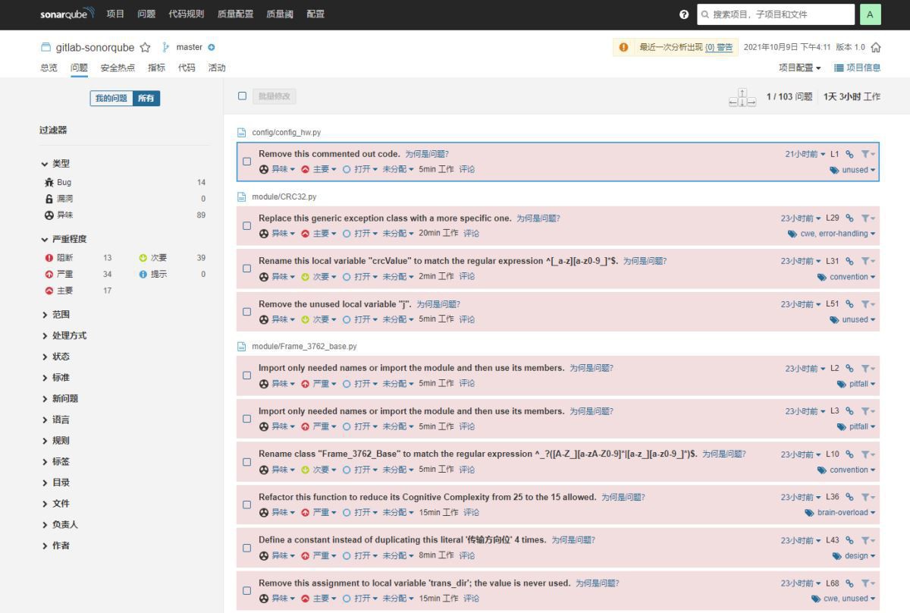Click 评论 on the L29 exception issue
Viewport: 910px width, 613px height.
coord(471,233)
